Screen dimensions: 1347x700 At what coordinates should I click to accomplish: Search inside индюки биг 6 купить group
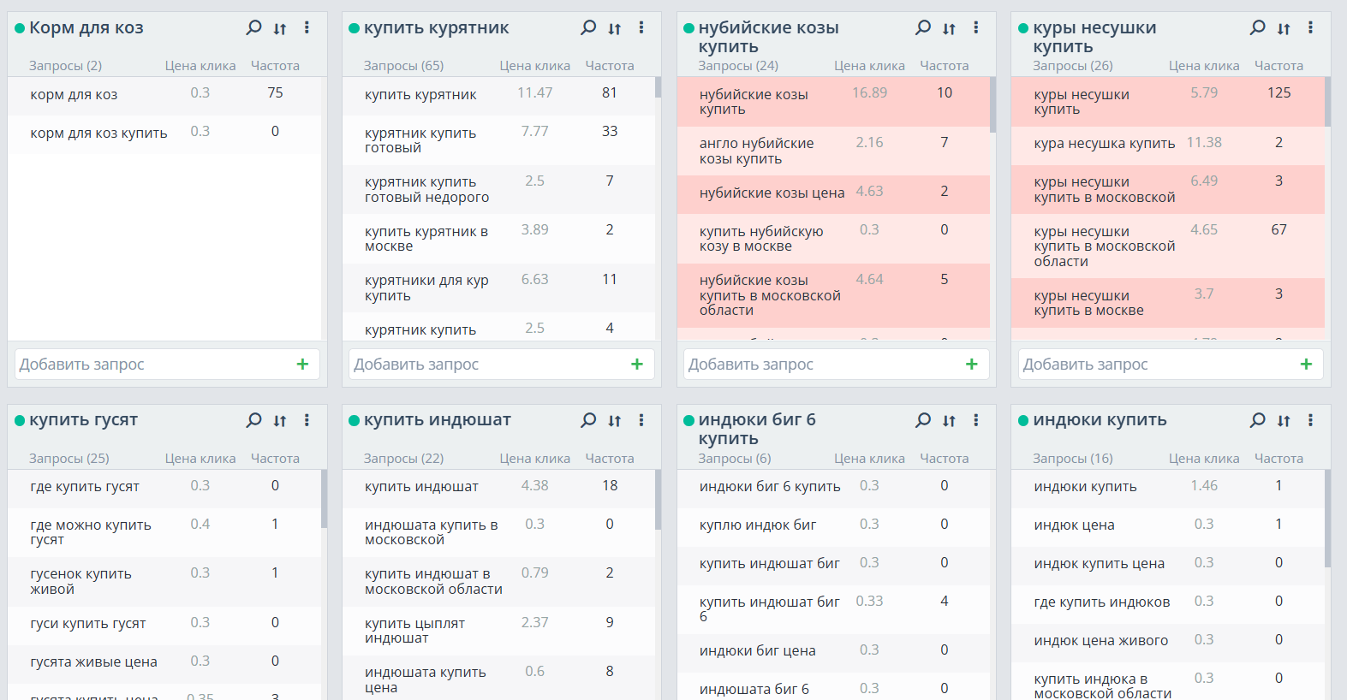(922, 420)
